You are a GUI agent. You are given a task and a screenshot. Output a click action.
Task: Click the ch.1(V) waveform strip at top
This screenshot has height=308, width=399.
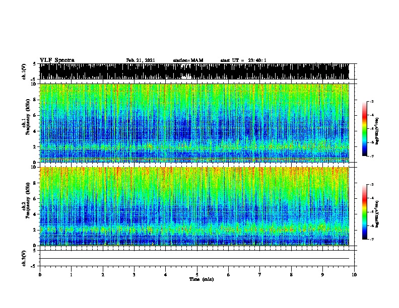[x=194, y=71]
